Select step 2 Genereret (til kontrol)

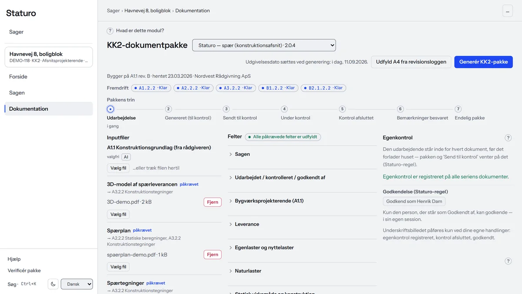[168, 109]
